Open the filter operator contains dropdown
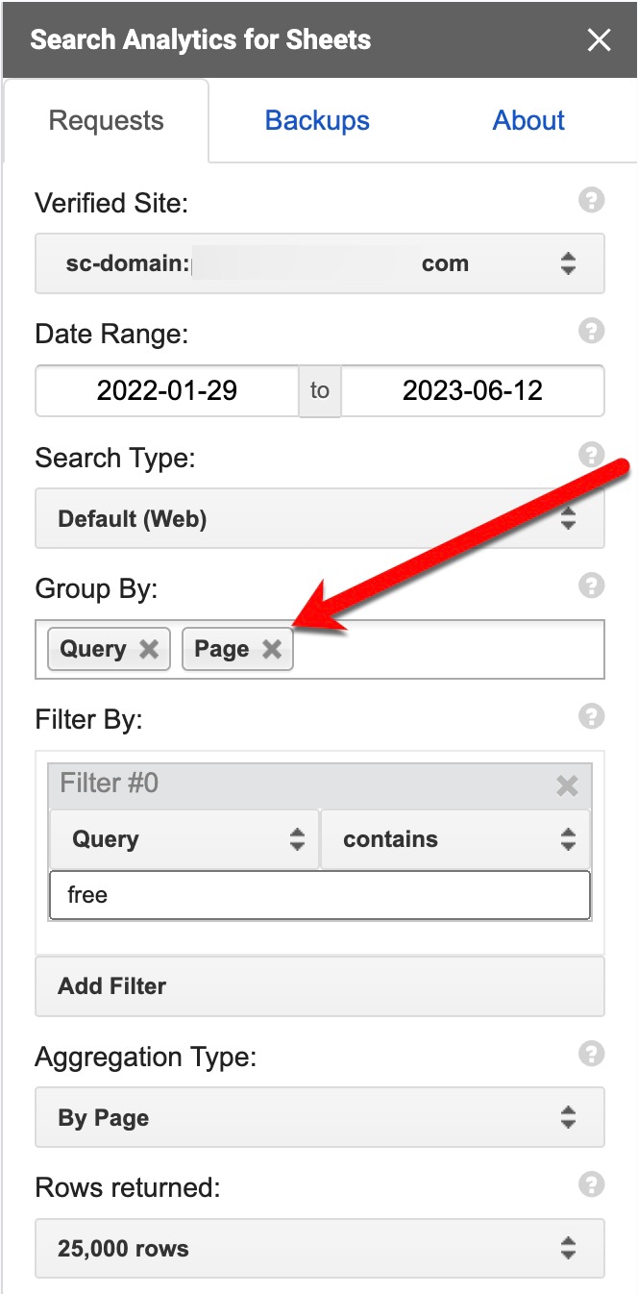Screen dimensions: 638x1294 click(x=455, y=839)
